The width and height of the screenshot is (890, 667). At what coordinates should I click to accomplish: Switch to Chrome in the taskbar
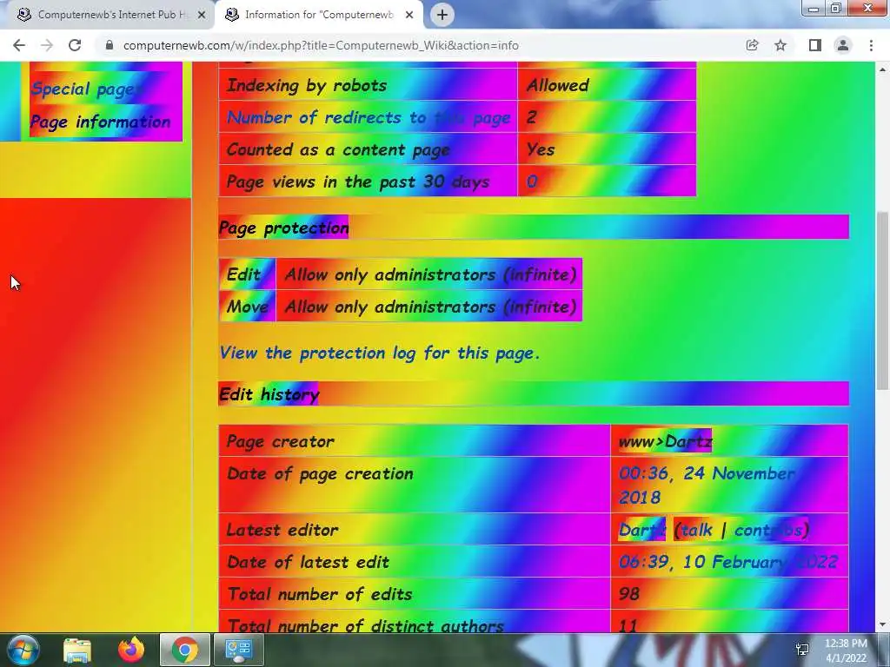pos(184,650)
